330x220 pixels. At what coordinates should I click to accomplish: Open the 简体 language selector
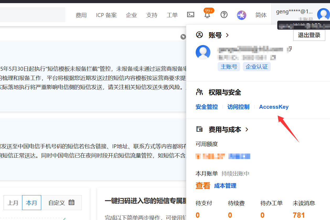pos(261,15)
